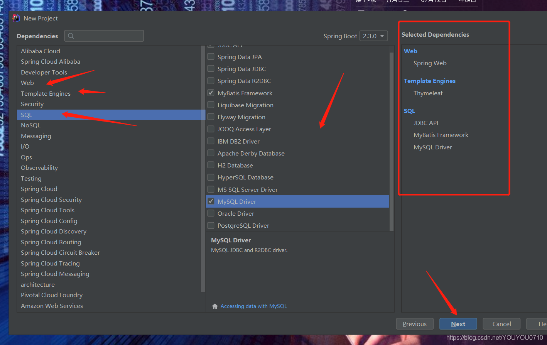Click the home icon beside Accessing data link
Viewport: 547px width, 345px height.
[x=215, y=306]
